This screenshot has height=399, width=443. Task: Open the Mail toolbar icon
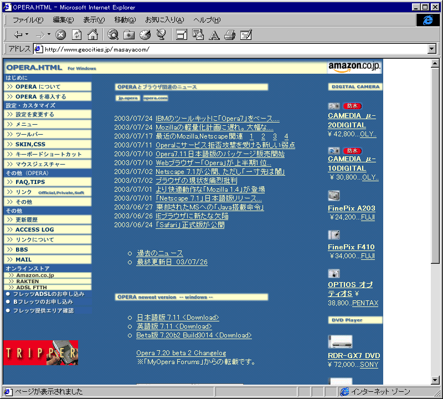pyautogui.click(x=198, y=35)
